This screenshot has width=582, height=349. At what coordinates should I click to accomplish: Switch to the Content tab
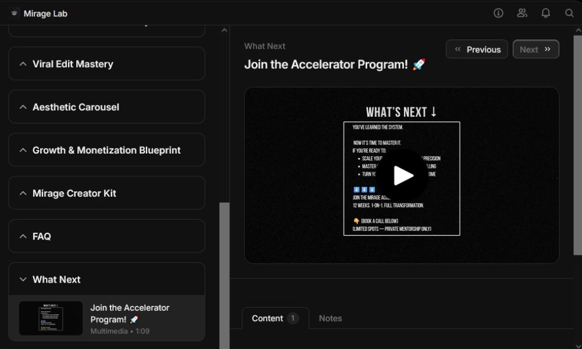(275, 318)
